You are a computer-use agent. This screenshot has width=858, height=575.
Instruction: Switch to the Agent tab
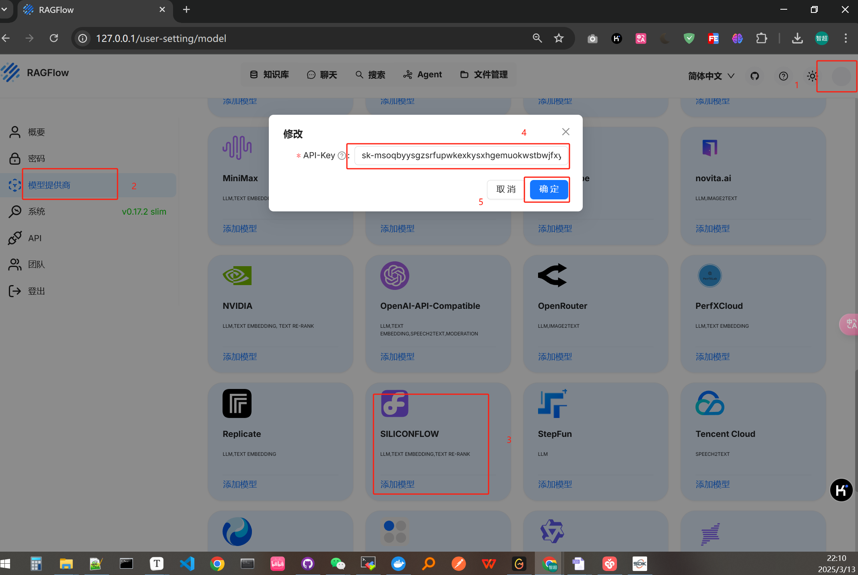[x=423, y=74]
